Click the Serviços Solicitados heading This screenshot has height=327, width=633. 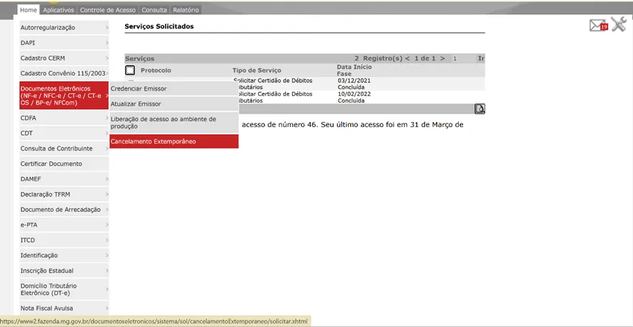point(159,26)
